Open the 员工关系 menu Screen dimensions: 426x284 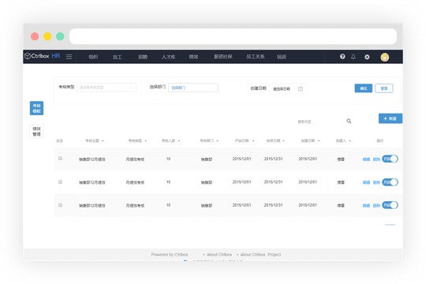pyautogui.click(x=255, y=57)
